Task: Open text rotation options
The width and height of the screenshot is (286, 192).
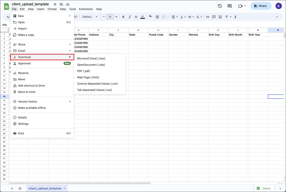Action: tap(199, 17)
